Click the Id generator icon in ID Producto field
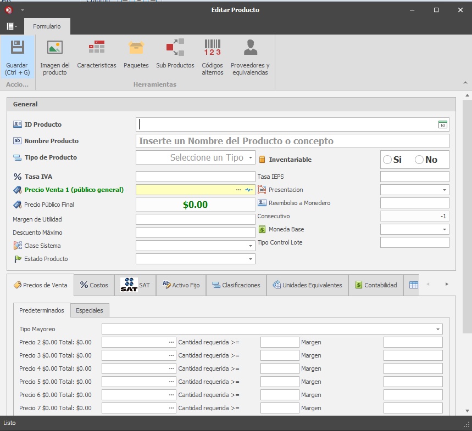Screen dimensions: 472x431 (442, 124)
